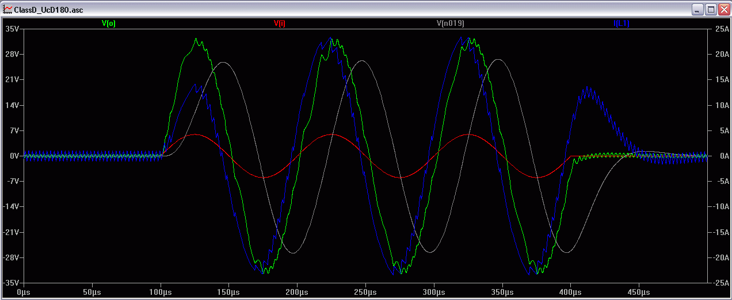Click the 7V label on left axis
732x300 pixels.
click(14, 130)
